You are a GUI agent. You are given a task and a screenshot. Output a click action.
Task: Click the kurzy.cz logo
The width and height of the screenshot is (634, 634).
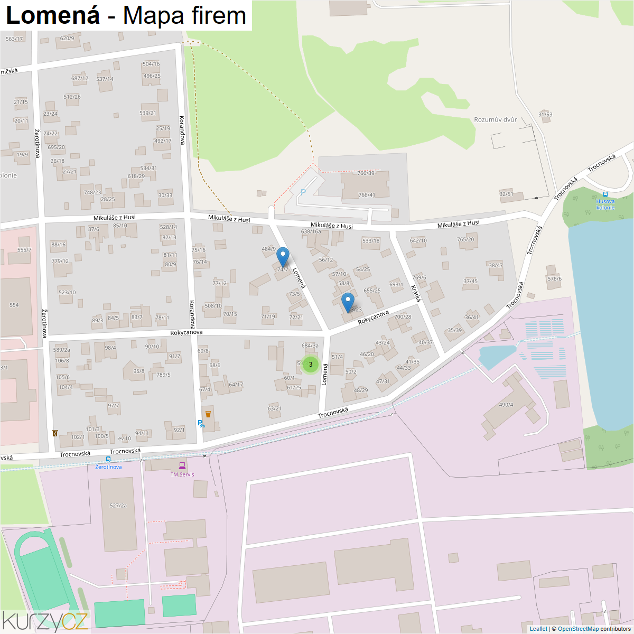(44, 621)
